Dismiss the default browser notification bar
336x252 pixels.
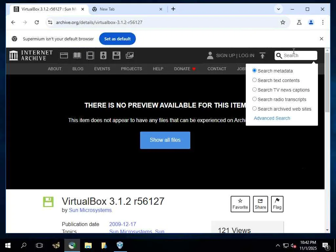tap(322, 39)
